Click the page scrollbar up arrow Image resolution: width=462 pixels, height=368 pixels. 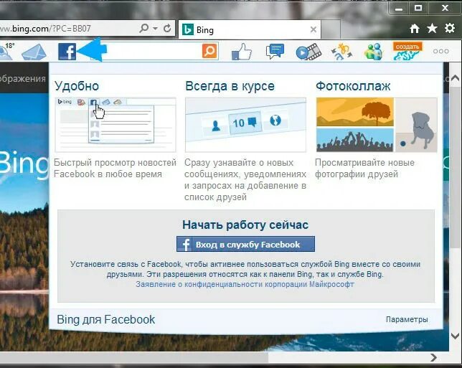(x=456, y=77)
